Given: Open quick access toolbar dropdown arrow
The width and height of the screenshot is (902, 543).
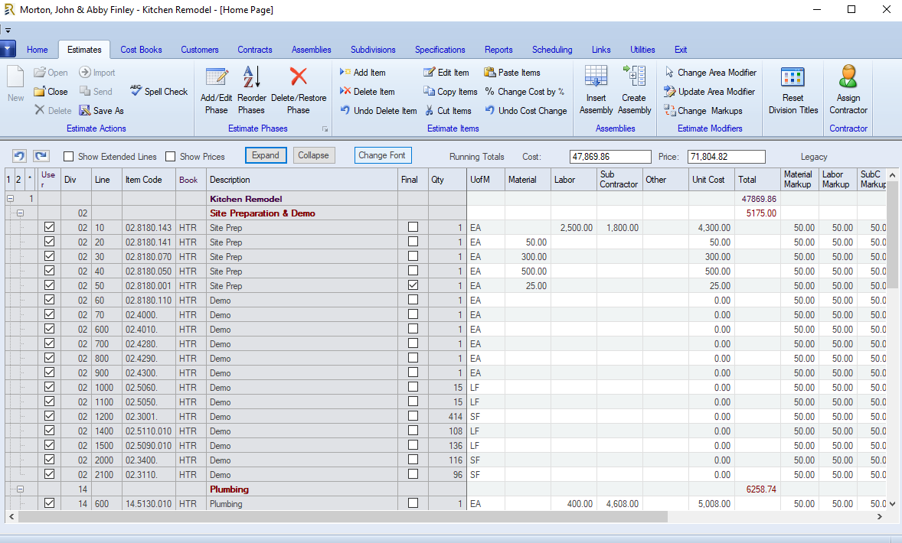Looking at the screenshot, I should click(x=8, y=31).
